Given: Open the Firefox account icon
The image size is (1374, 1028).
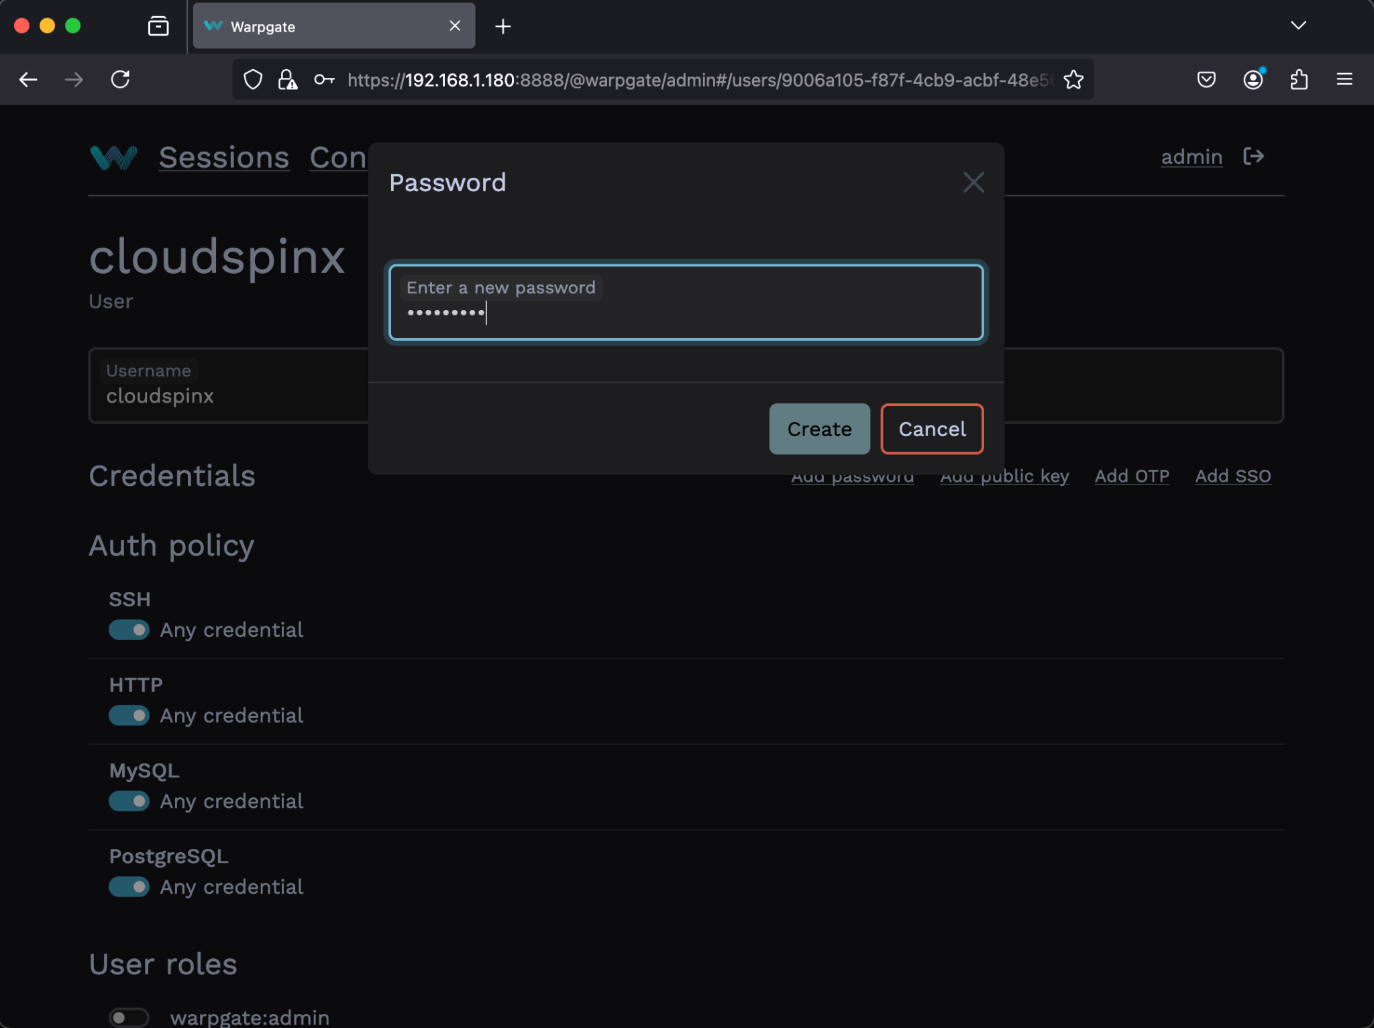Looking at the screenshot, I should pyautogui.click(x=1253, y=79).
